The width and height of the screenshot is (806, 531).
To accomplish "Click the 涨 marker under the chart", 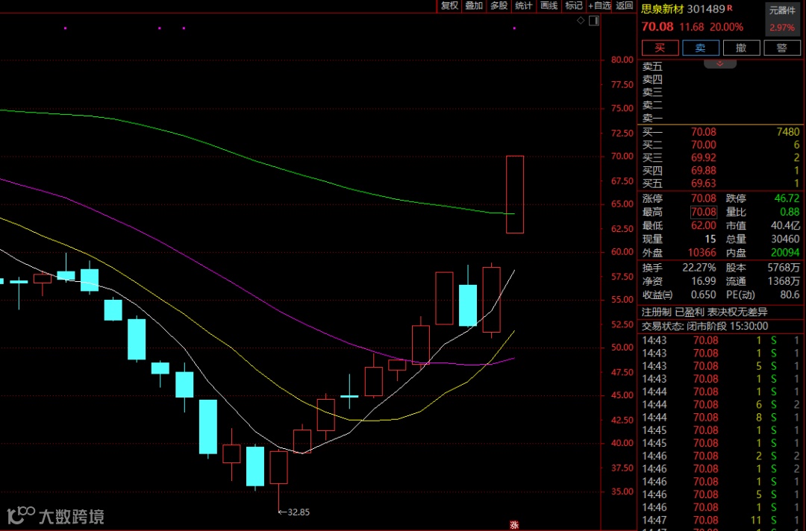I will [x=514, y=525].
